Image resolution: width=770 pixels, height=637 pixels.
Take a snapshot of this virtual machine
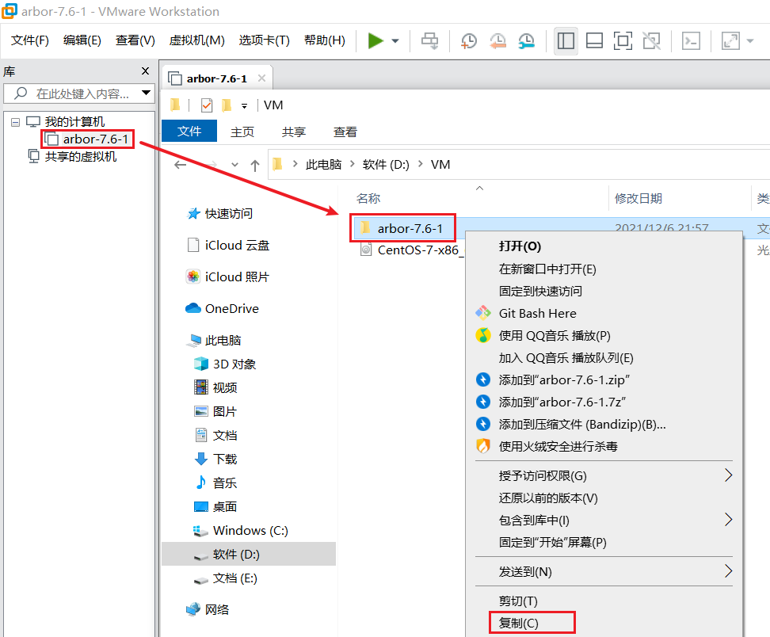click(x=468, y=40)
